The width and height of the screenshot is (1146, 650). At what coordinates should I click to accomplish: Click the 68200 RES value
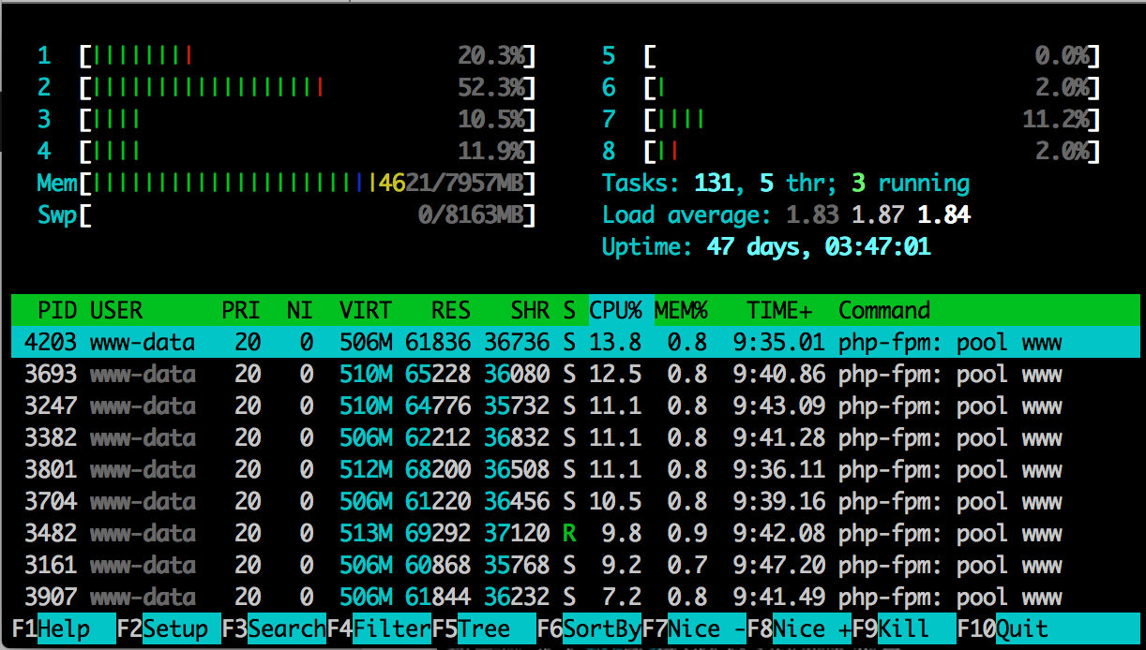click(x=438, y=470)
